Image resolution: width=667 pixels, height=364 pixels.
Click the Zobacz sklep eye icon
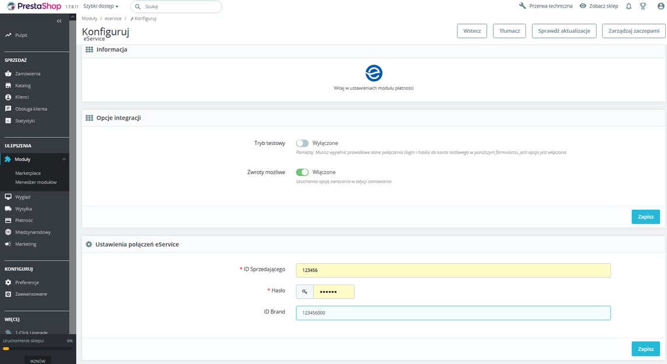(583, 6)
